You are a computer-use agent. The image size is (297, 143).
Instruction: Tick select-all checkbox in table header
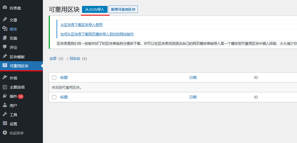tap(54, 77)
